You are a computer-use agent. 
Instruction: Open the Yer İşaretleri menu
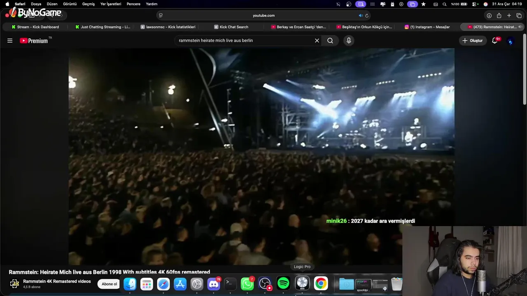coord(111,4)
